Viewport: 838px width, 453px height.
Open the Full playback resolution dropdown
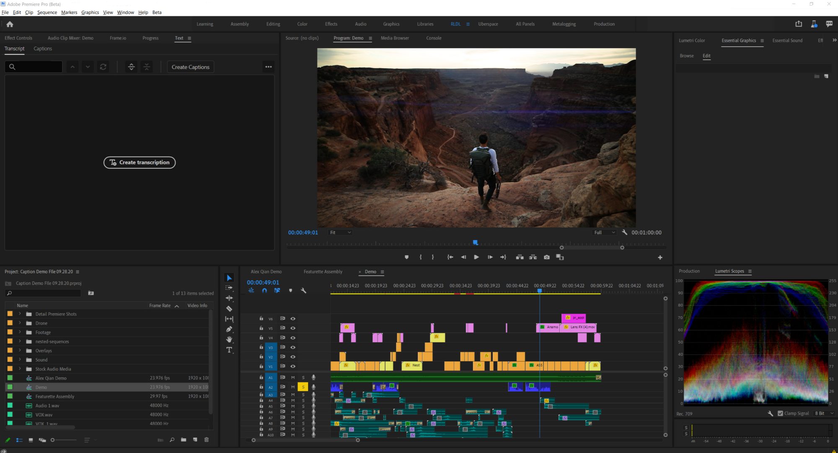point(604,233)
